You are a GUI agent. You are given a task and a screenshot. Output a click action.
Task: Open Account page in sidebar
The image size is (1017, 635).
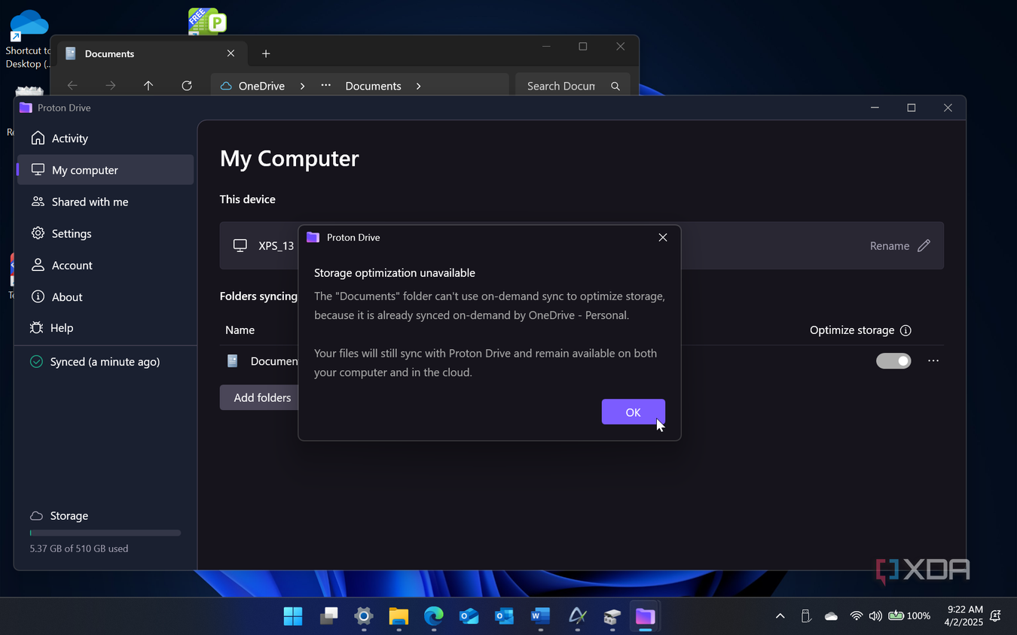pyautogui.click(x=105, y=265)
